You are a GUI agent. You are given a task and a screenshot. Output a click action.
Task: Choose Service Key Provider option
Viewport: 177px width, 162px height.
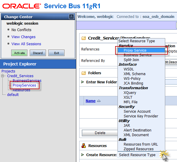tap(141, 116)
